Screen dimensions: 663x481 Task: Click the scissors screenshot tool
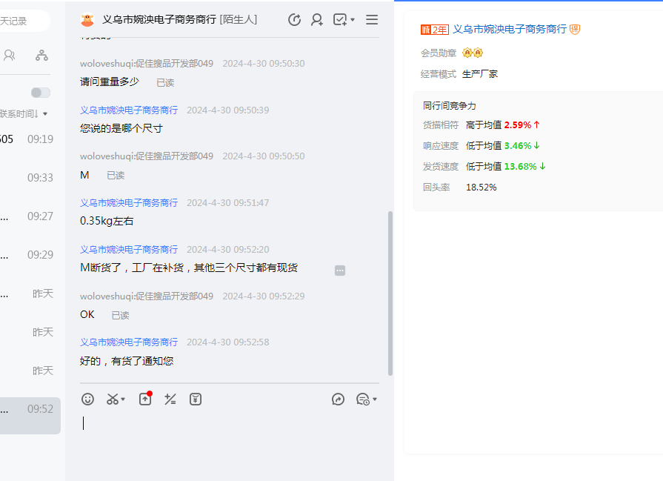pyautogui.click(x=112, y=399)
